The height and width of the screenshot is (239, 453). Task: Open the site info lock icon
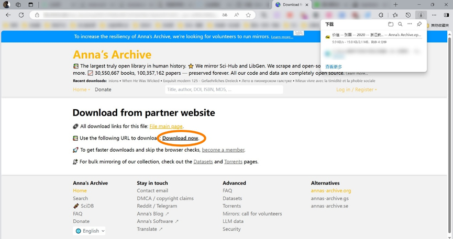coord(37,15)
